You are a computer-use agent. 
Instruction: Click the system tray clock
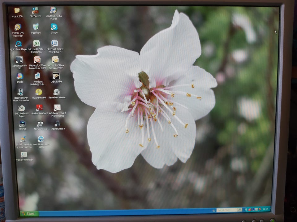[265, 209]
